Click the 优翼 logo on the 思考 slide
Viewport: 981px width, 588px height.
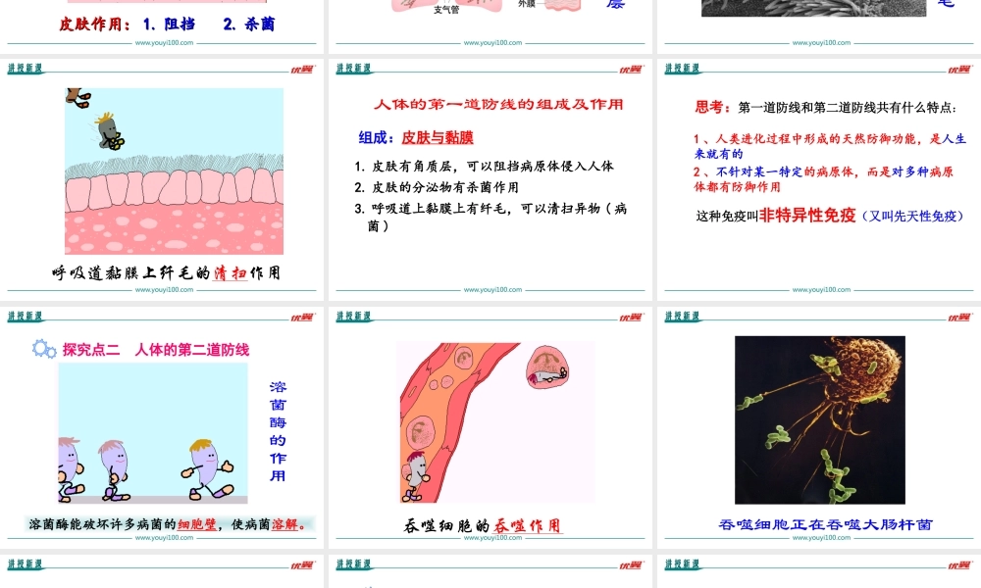[x=958, y=69]
